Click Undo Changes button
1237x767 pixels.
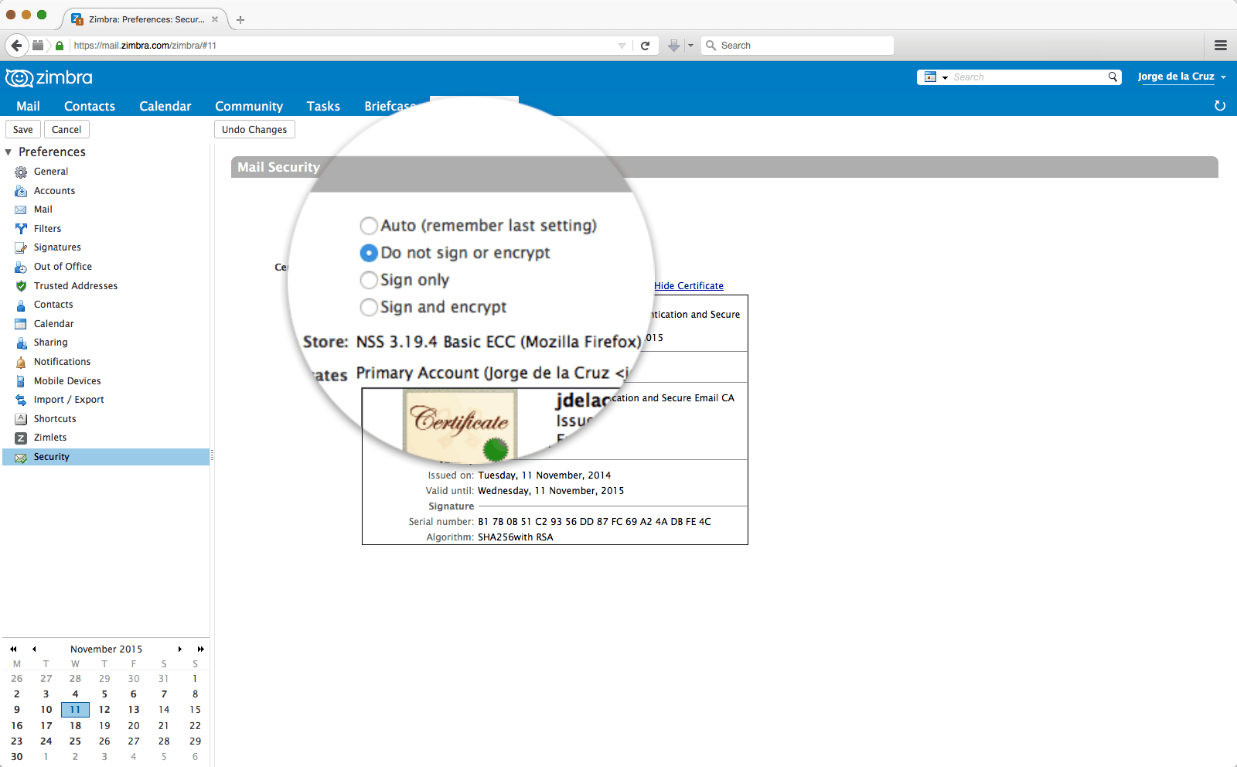point(254,130)
